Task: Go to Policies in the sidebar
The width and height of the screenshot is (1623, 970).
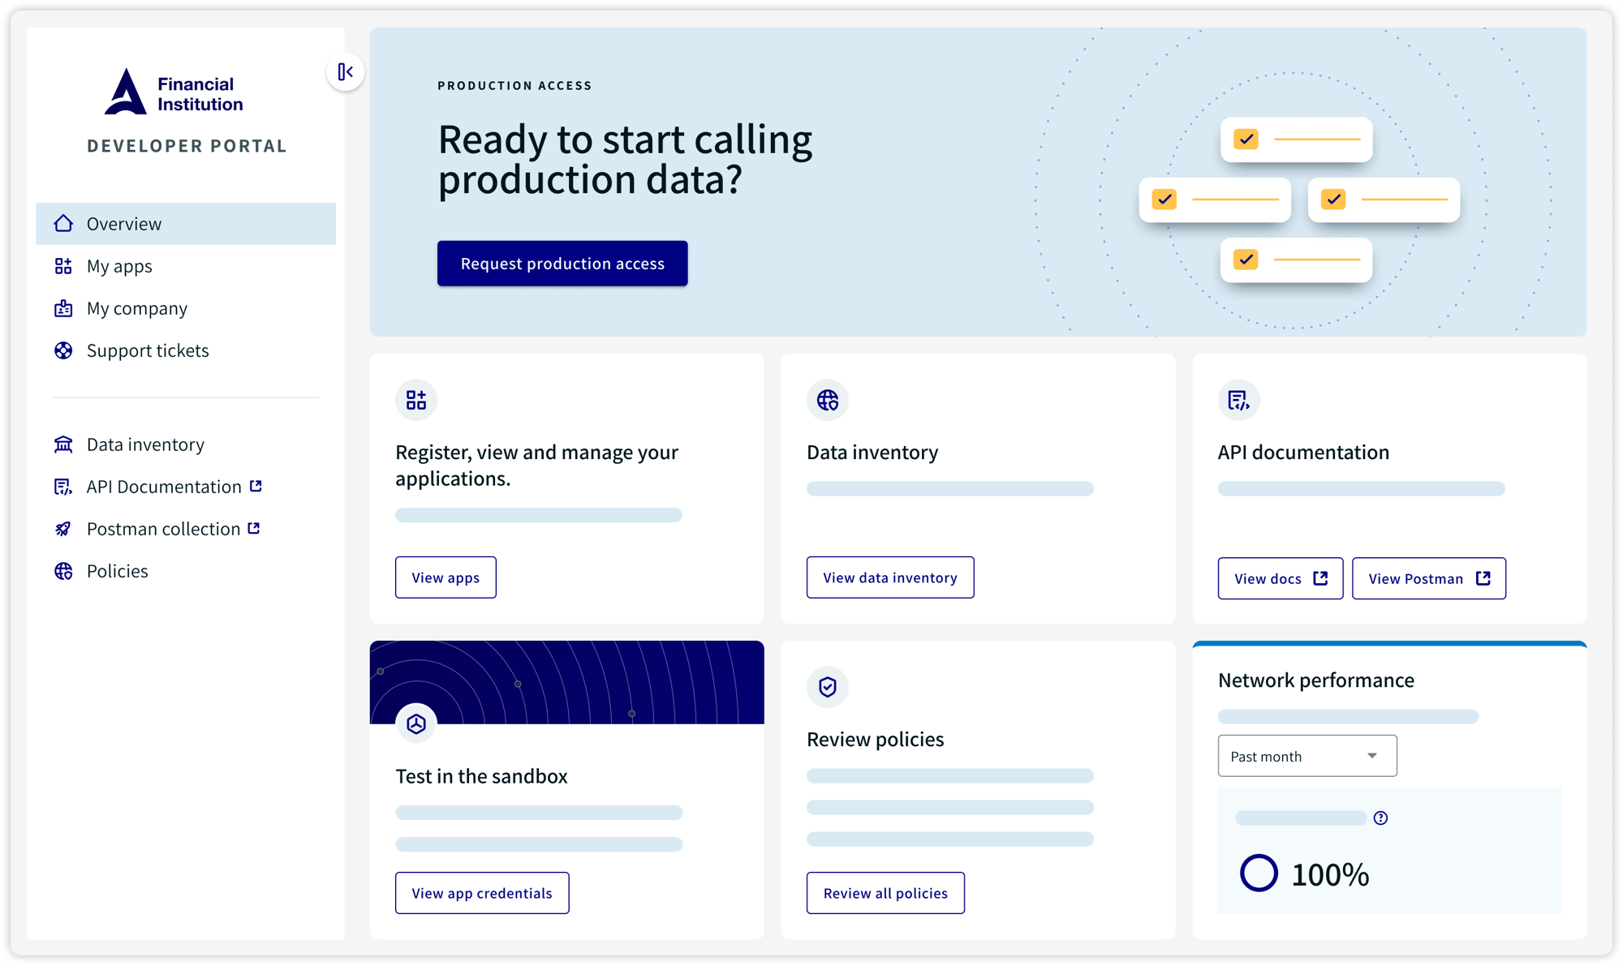Action: [x=186, y=570]
